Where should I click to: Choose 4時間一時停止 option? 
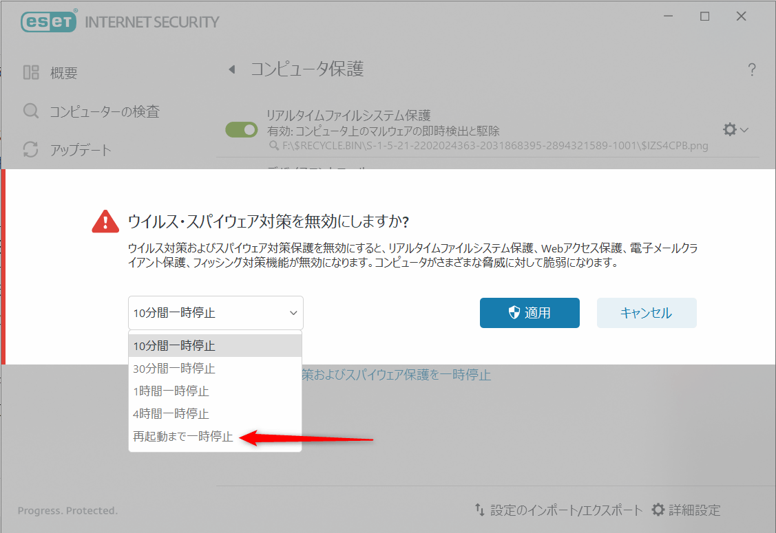tap(171, 414)
